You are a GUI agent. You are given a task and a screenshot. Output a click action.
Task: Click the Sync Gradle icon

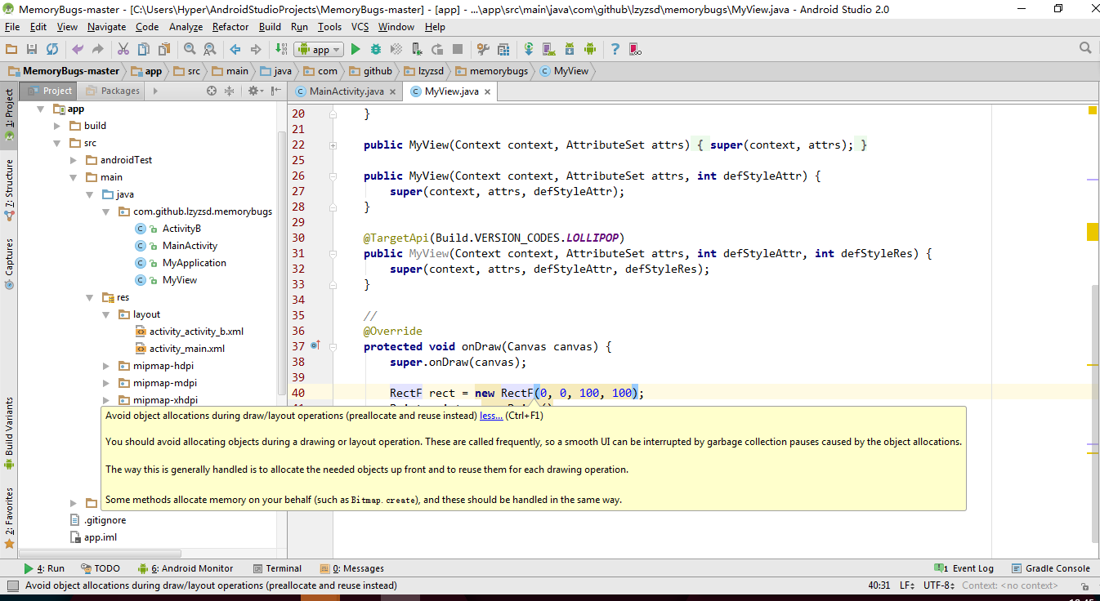tap(529, 49)
